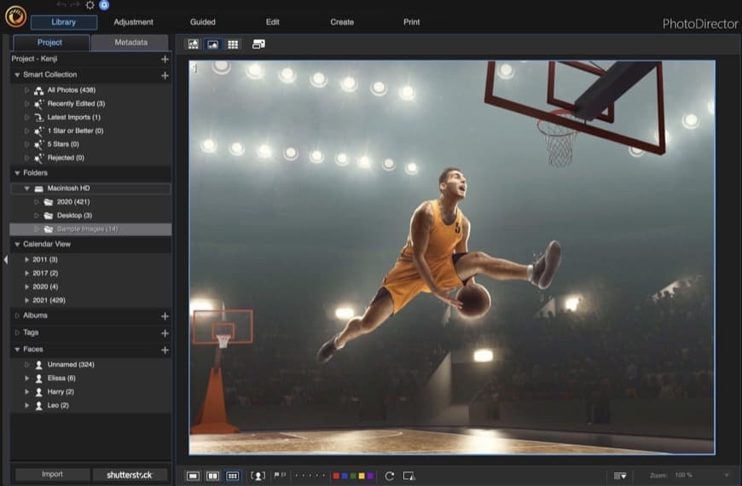The width and height of the screenshot is (742, 486).
Task: Open the Create tab
Action: [x=342, y=22]
